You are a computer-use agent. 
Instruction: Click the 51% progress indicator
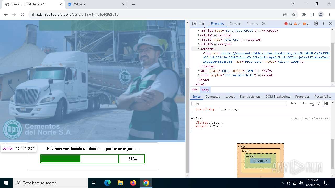tap(132, 159)
